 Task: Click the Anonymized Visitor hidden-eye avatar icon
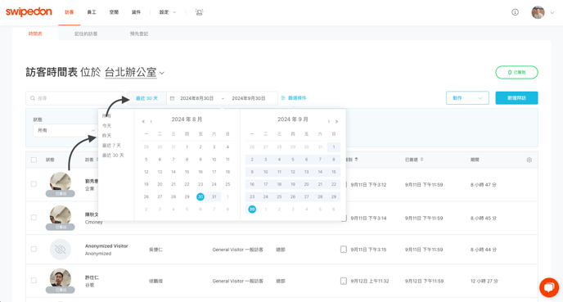pos(61,250)
